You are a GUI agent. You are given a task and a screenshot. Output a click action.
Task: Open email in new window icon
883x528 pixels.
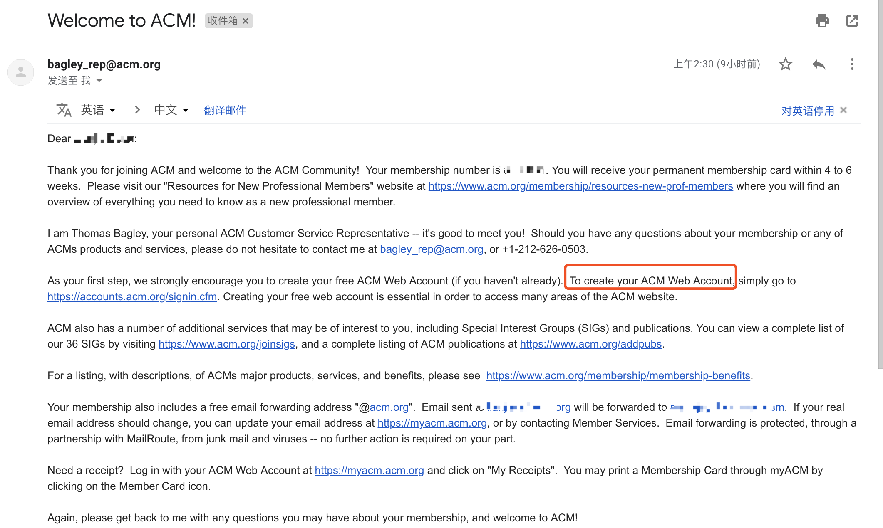tap(852, 21)
